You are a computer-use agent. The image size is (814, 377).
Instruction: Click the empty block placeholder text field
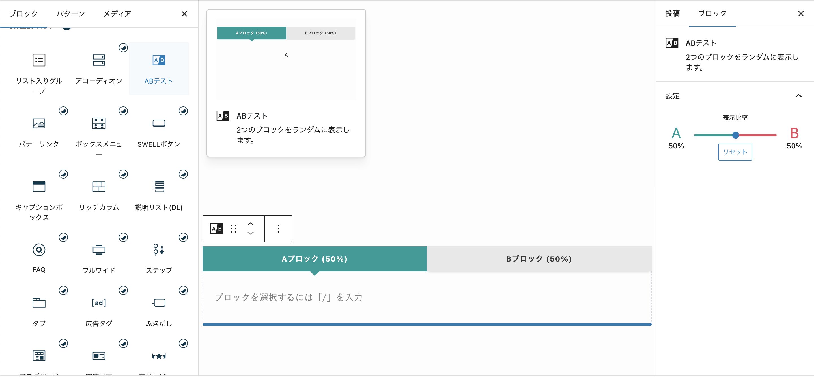click(288, 297)
